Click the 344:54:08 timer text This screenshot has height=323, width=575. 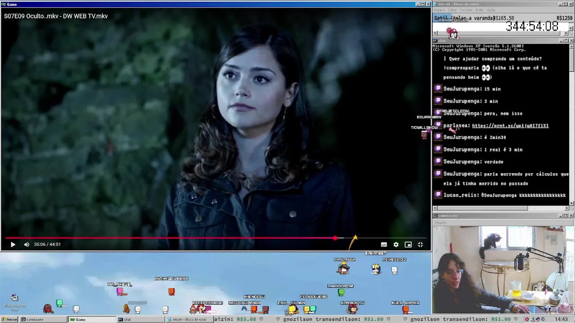point(532,26)
